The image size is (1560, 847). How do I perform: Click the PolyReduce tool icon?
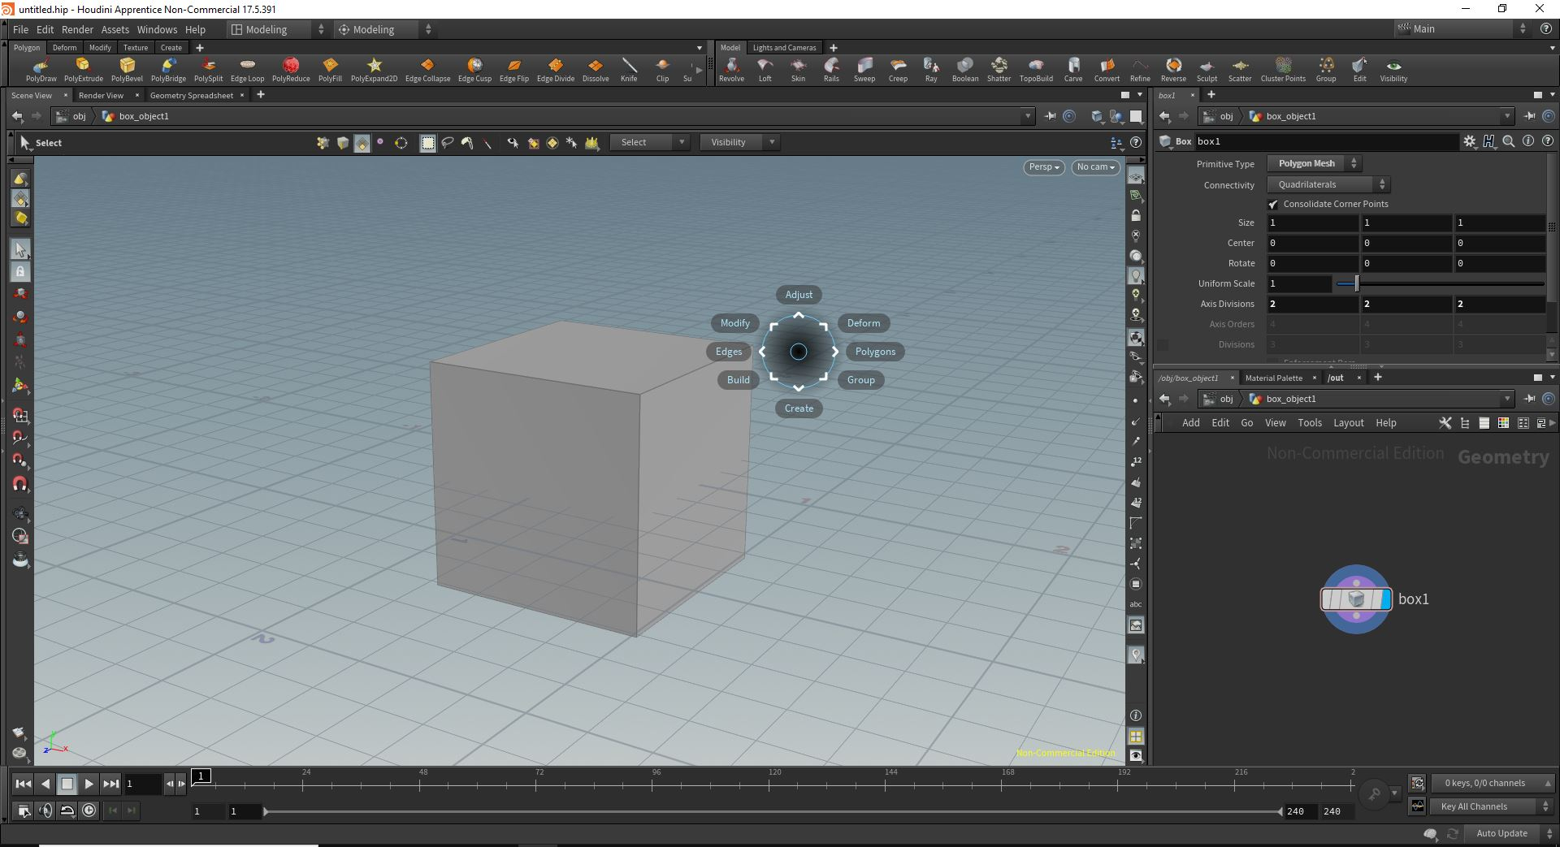291,70
